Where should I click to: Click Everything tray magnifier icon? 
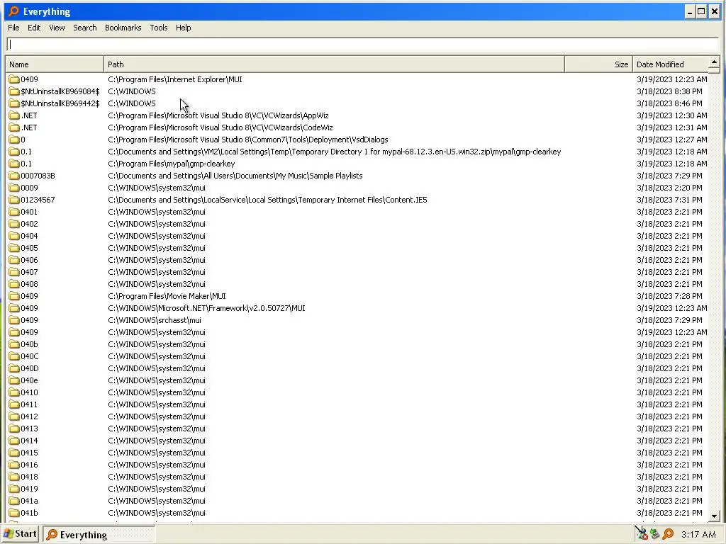point(668,534)
